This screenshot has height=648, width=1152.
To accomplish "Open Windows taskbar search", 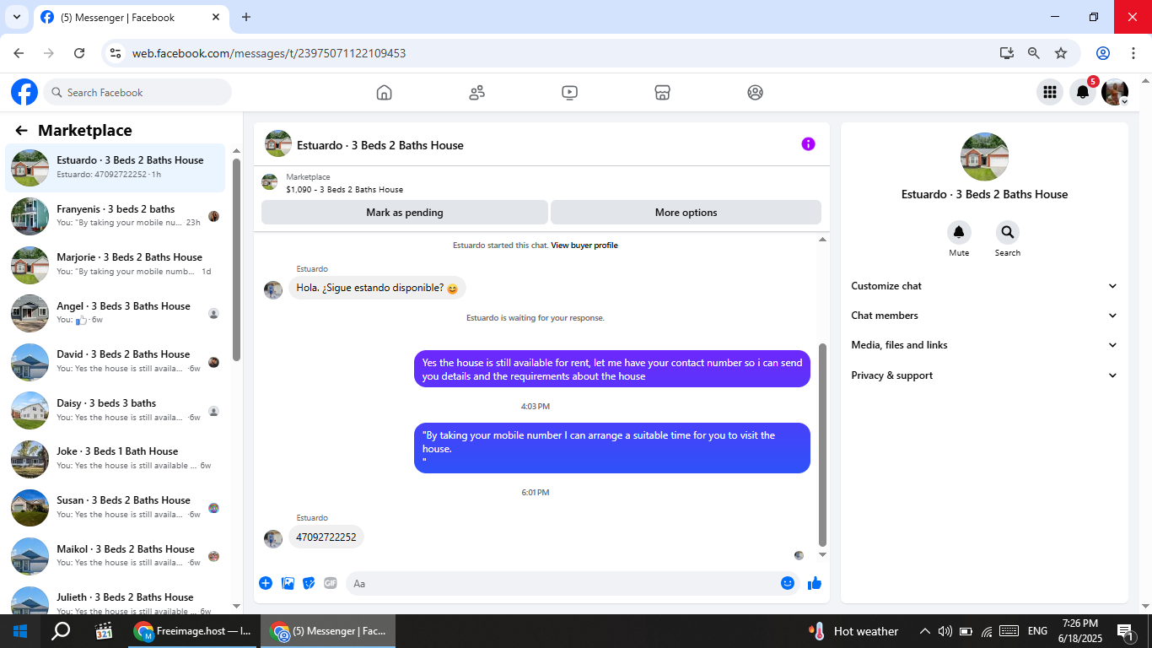I will (61, 631).
